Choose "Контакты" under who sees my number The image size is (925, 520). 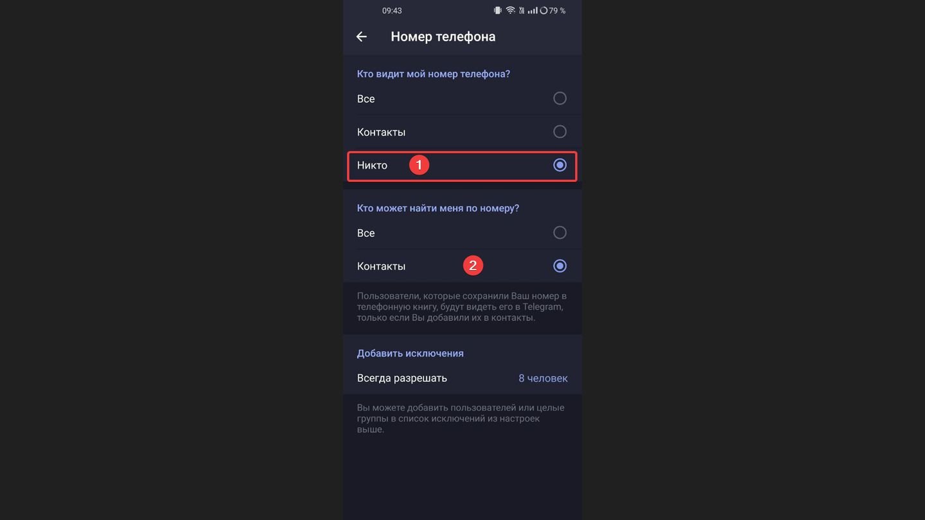[559, 132]
